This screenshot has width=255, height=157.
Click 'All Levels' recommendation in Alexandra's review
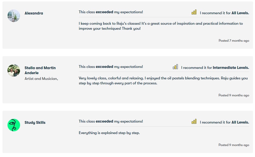240,13
